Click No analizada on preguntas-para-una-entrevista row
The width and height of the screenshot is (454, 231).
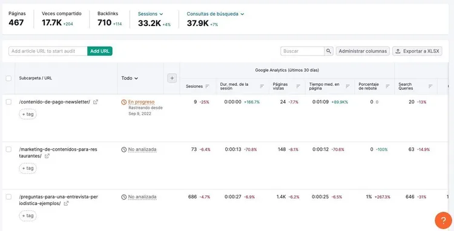(142, 197)
